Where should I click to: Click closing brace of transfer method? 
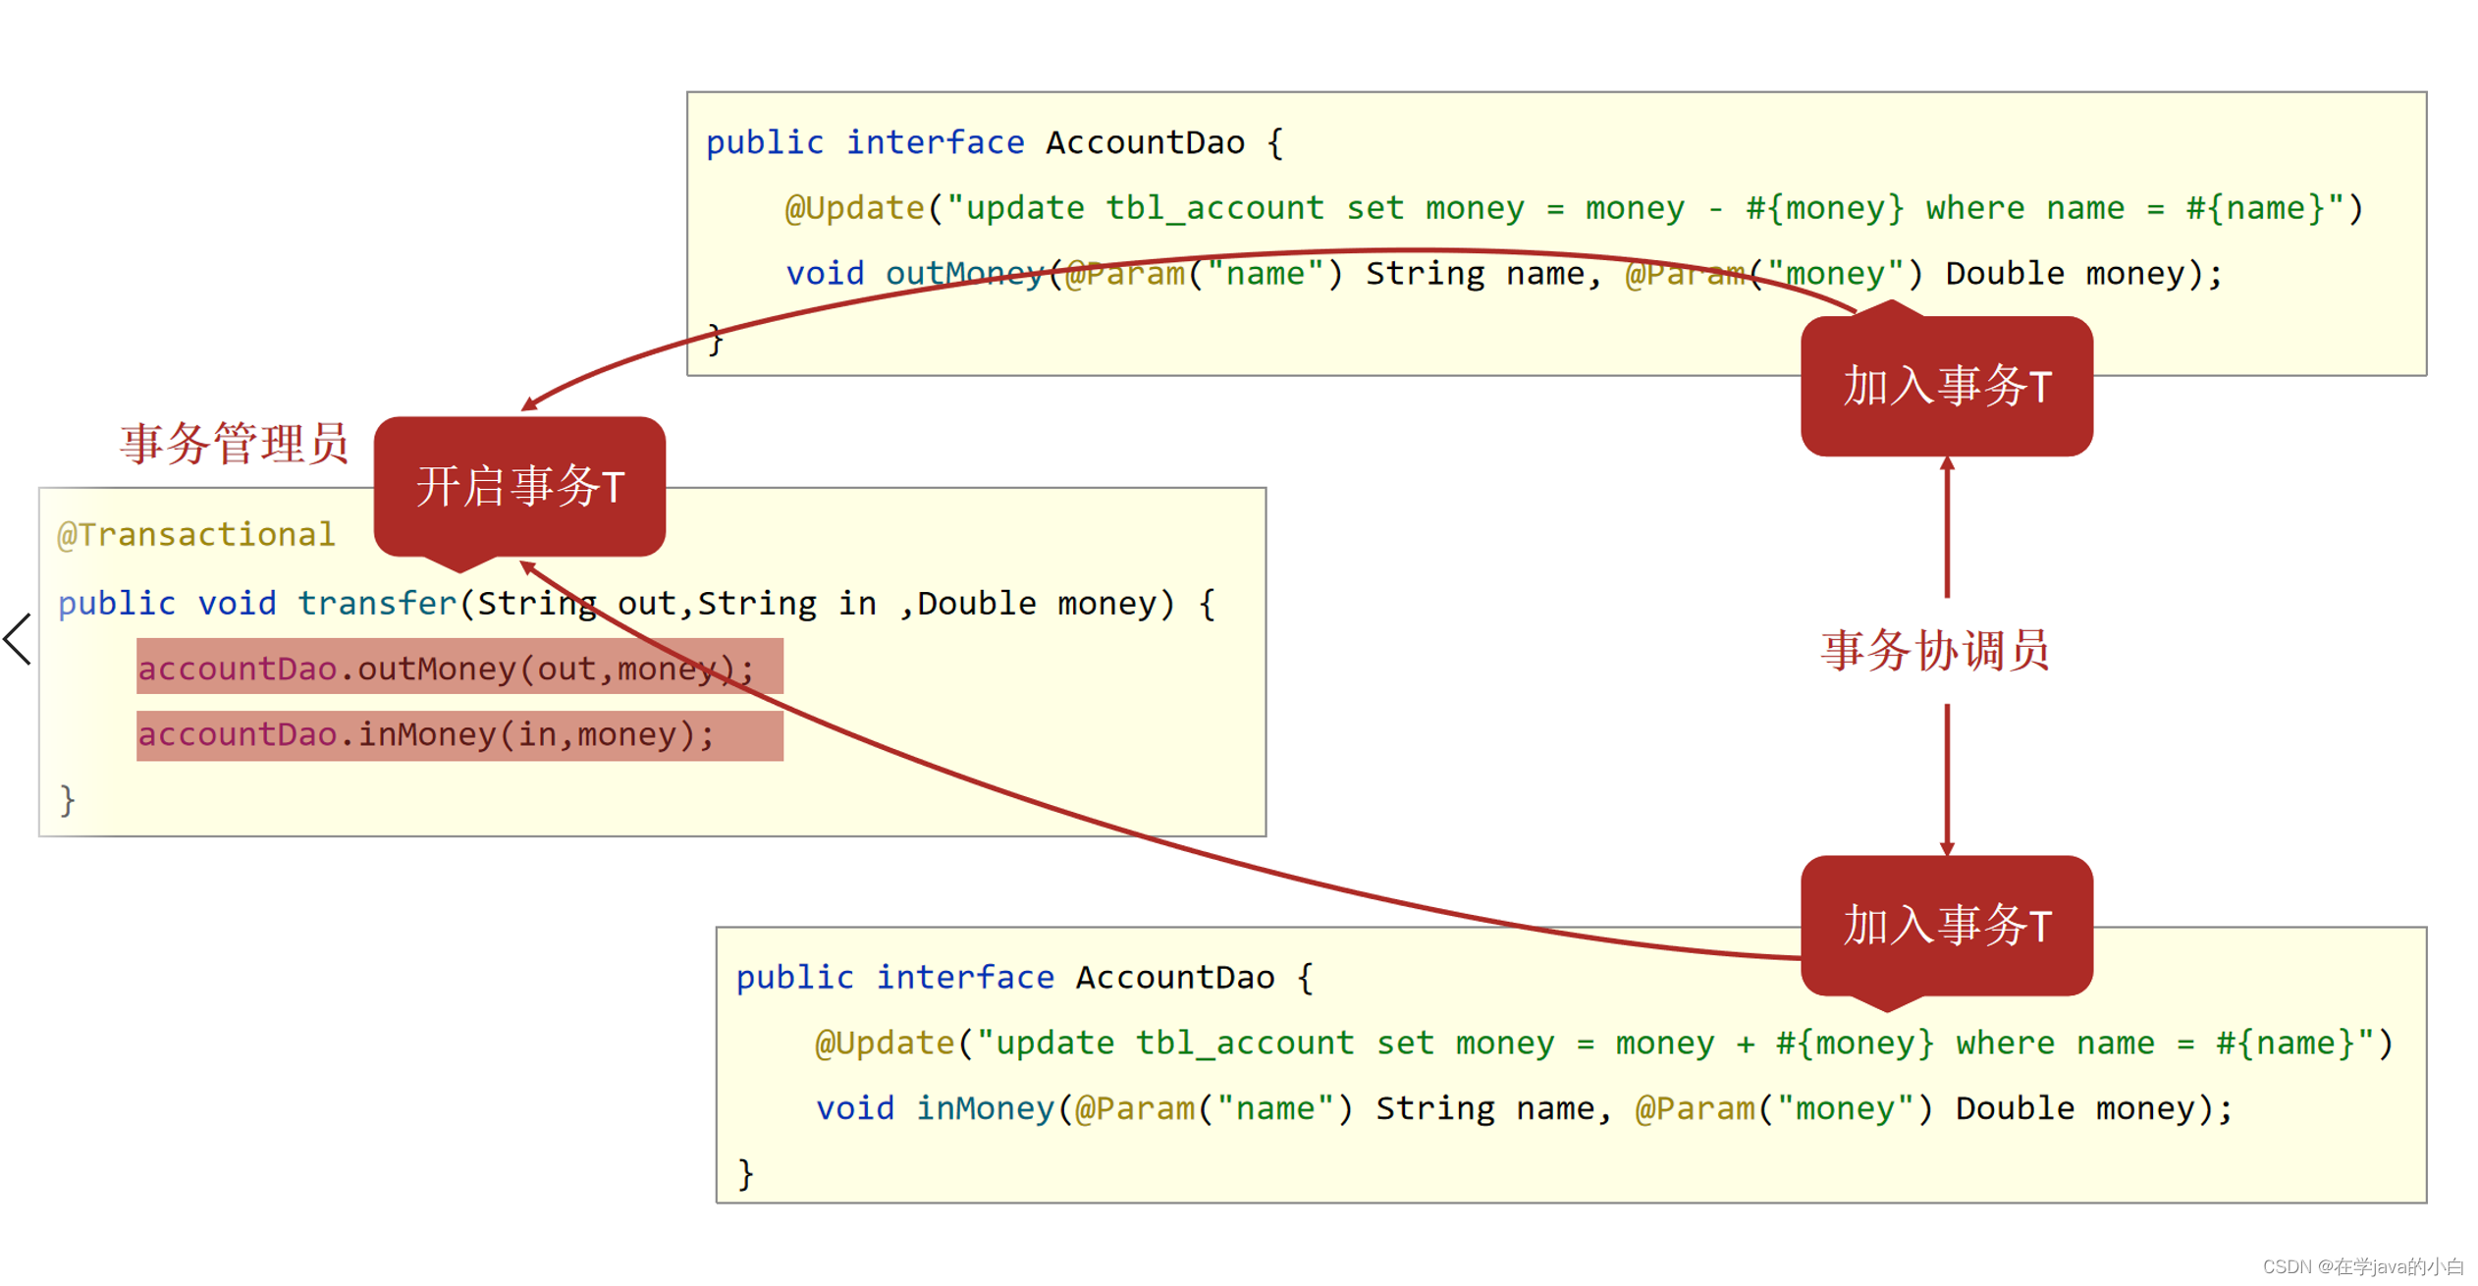(x=67, y=800)
